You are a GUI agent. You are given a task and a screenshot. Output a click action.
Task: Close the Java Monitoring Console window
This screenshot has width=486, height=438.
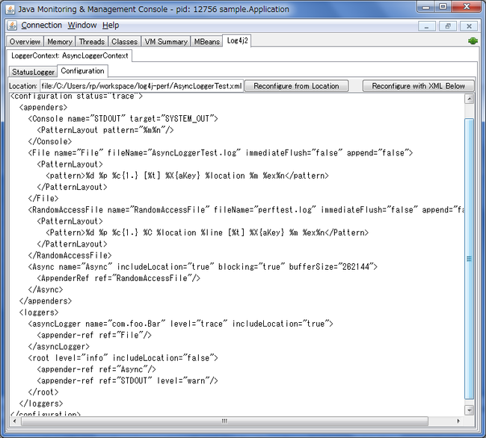(467, 7)
